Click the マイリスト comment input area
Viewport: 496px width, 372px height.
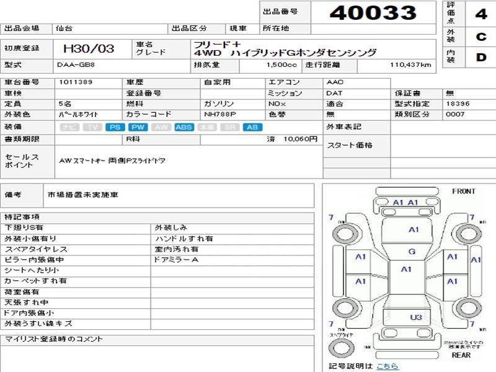[157, 359]
